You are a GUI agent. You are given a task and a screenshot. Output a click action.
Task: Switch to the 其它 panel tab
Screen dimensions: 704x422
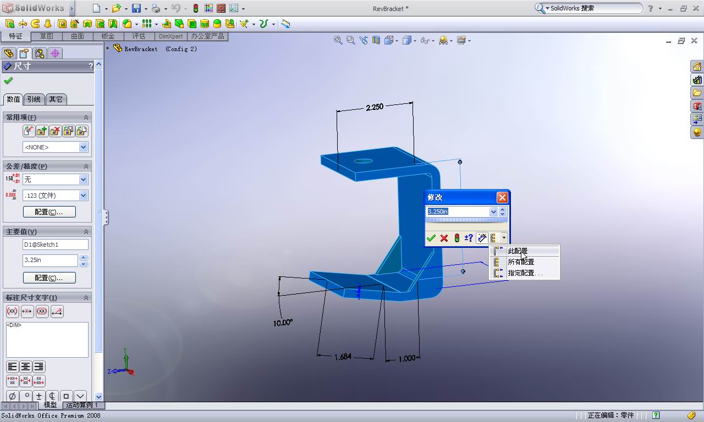pos(56,99)
